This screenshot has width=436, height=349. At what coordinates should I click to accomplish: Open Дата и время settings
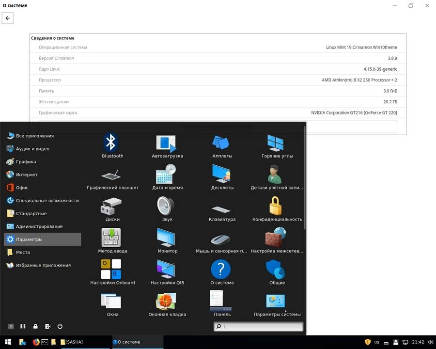(168, 177)
